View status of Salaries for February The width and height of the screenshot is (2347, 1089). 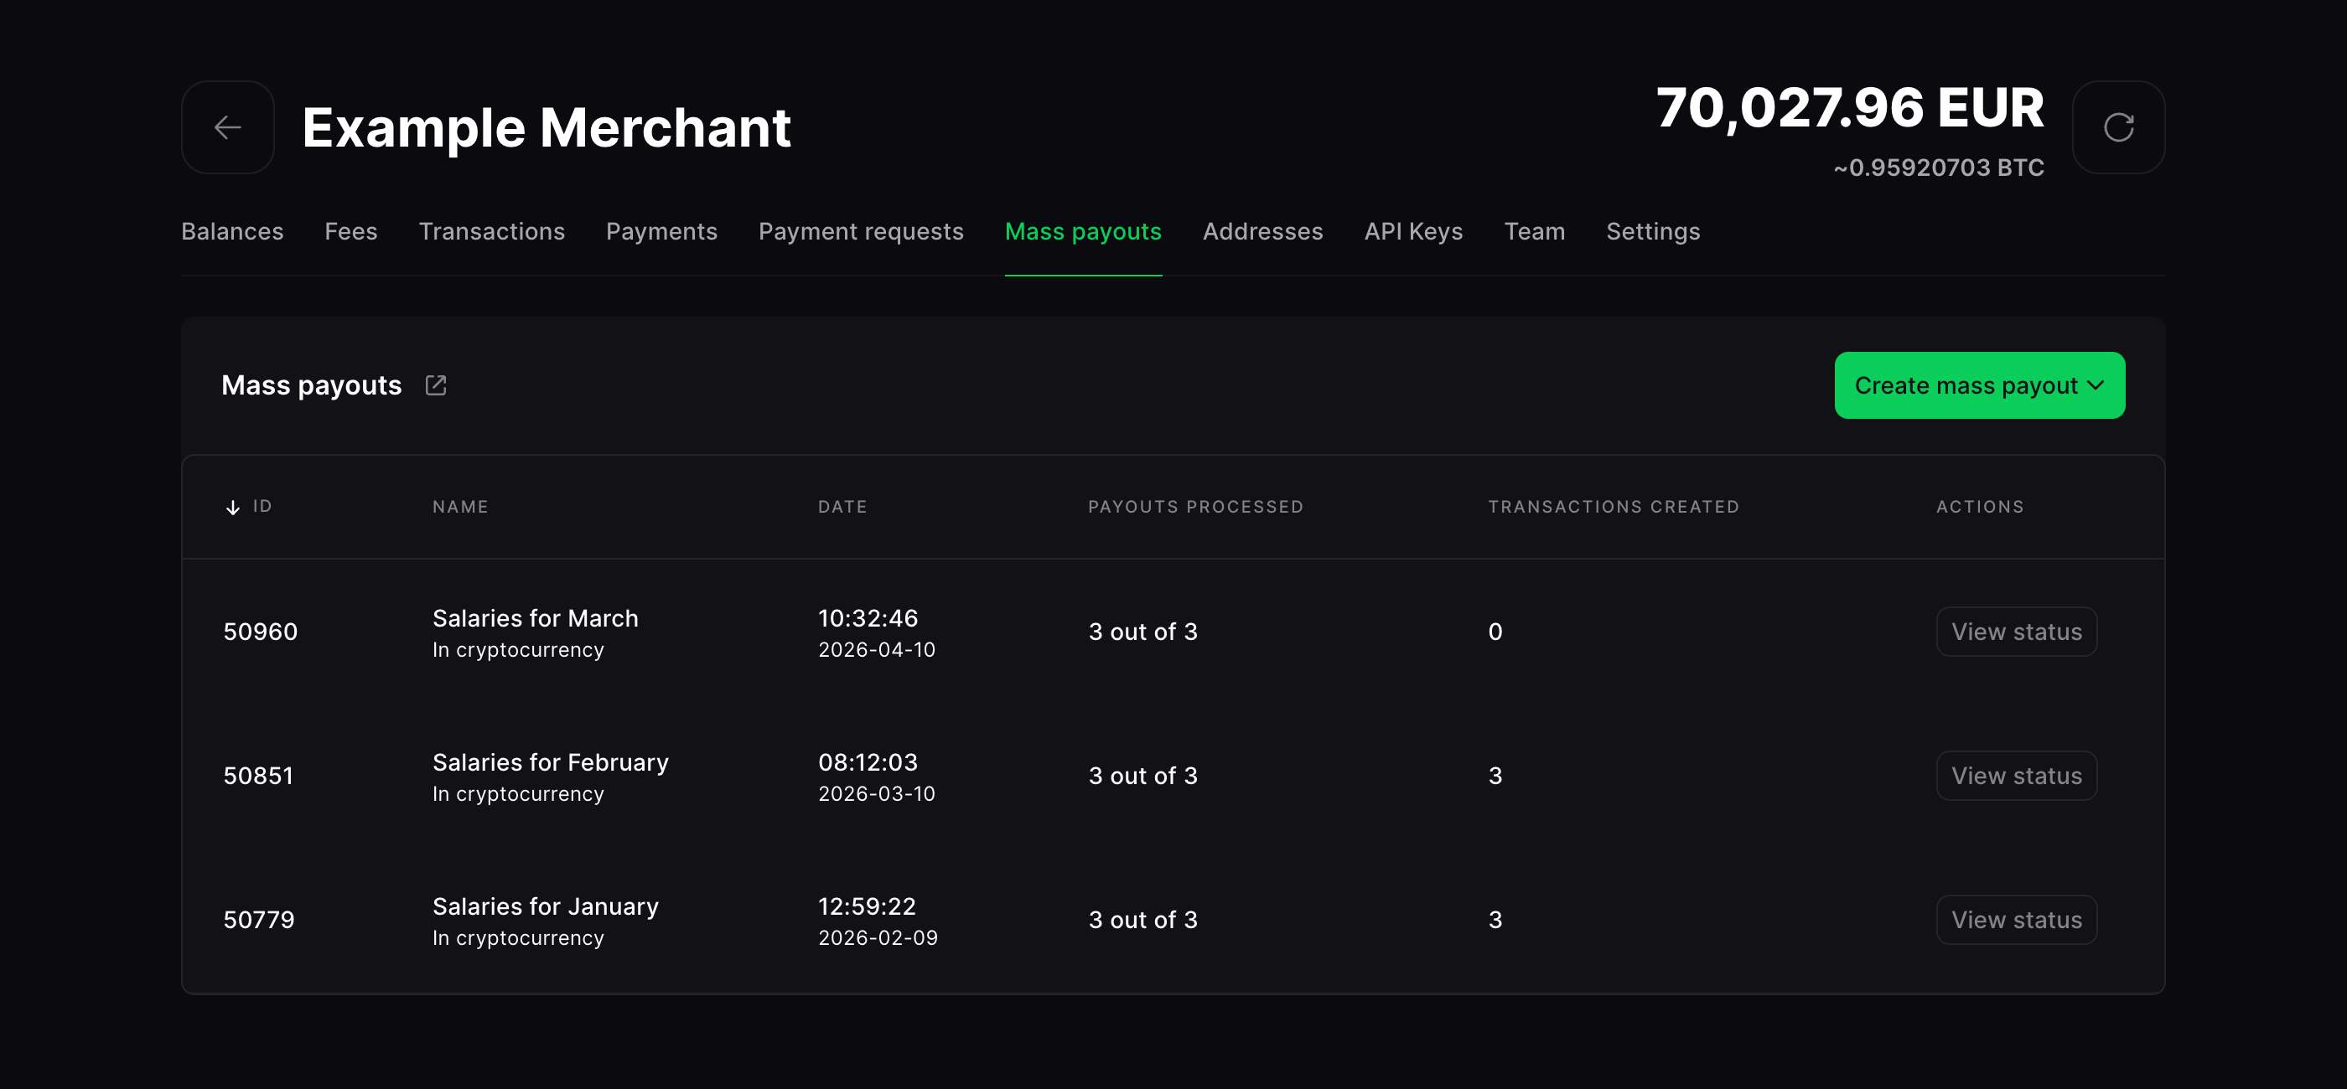pyautogui.click(x=2016, y=776)
